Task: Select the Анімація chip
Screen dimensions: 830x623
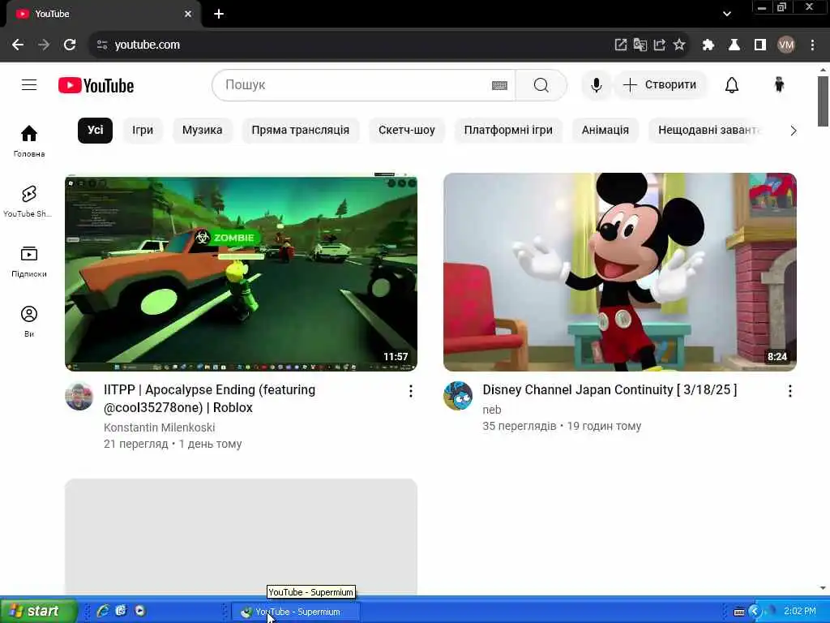Action: (605, 131)
